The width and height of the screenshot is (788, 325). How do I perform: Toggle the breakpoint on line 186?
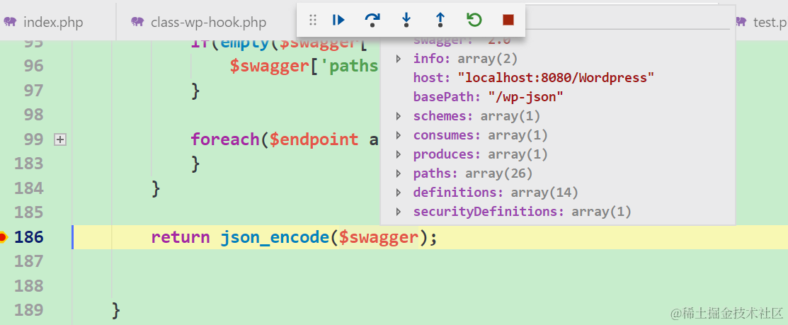(x=3, y=237)
